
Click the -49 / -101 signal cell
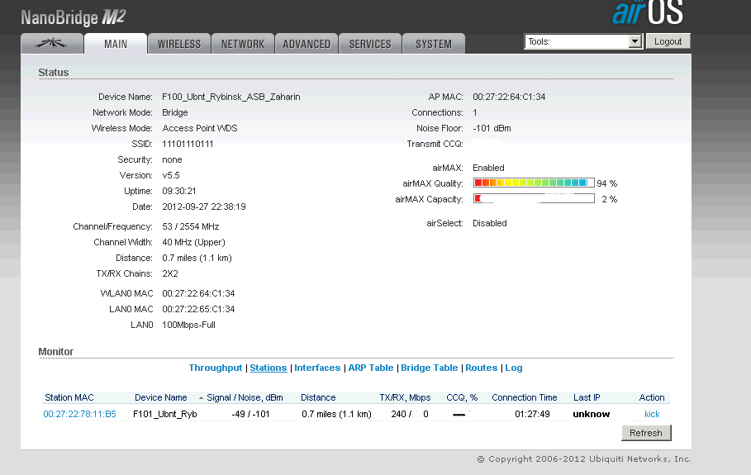(250, 414)
